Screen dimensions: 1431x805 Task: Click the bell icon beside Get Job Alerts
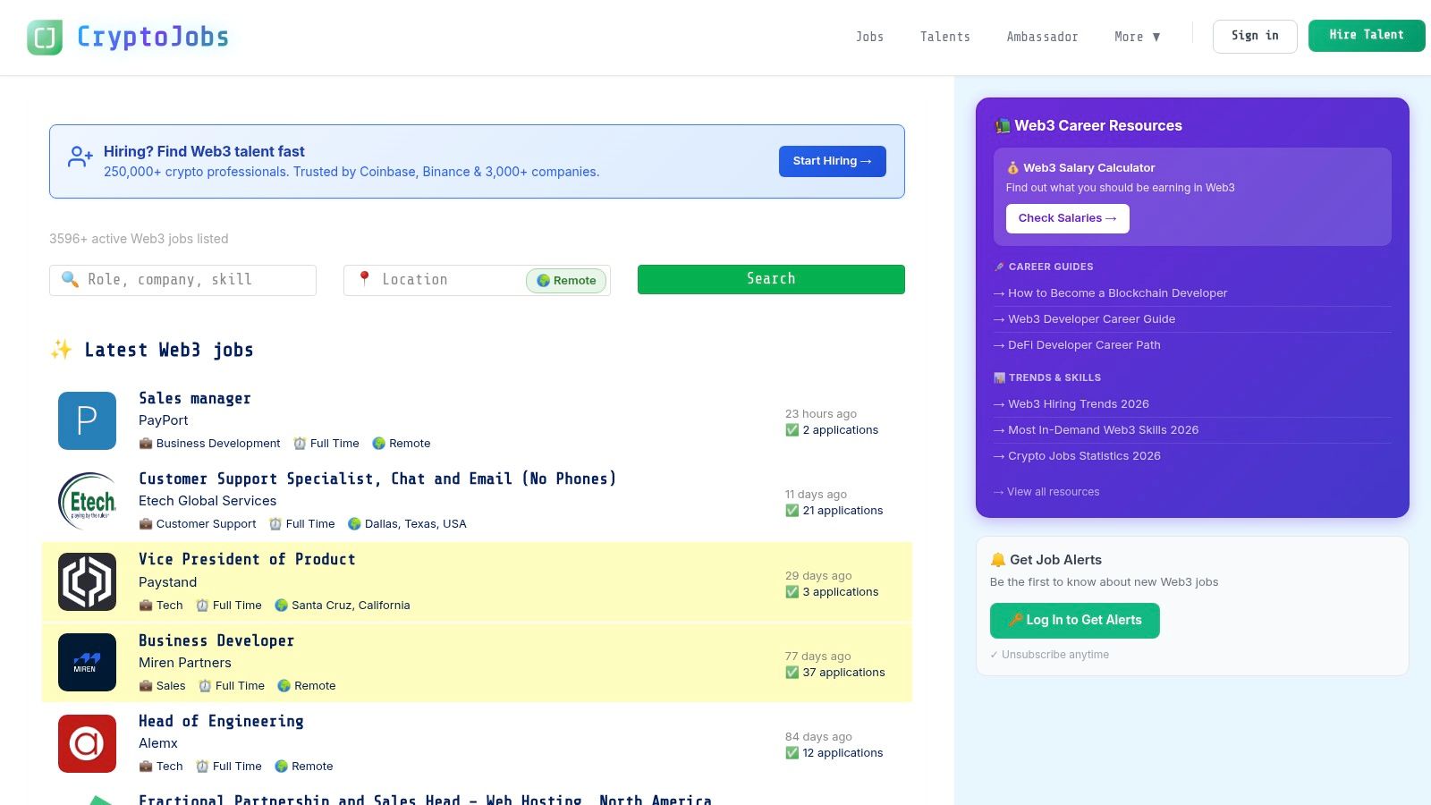pos(998,560)
